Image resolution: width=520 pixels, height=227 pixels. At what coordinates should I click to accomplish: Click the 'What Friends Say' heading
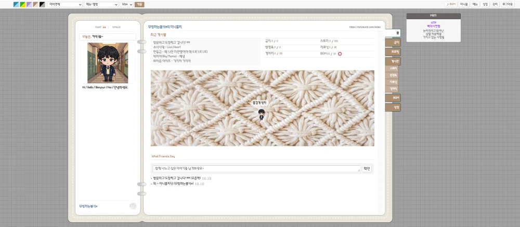click(x=163, y=156)
